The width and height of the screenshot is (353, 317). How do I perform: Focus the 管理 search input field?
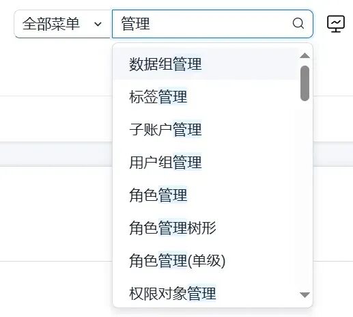coord(212,24)
